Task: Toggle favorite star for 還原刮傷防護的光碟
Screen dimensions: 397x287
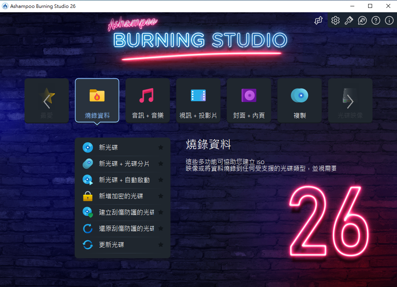Action: 161,228
